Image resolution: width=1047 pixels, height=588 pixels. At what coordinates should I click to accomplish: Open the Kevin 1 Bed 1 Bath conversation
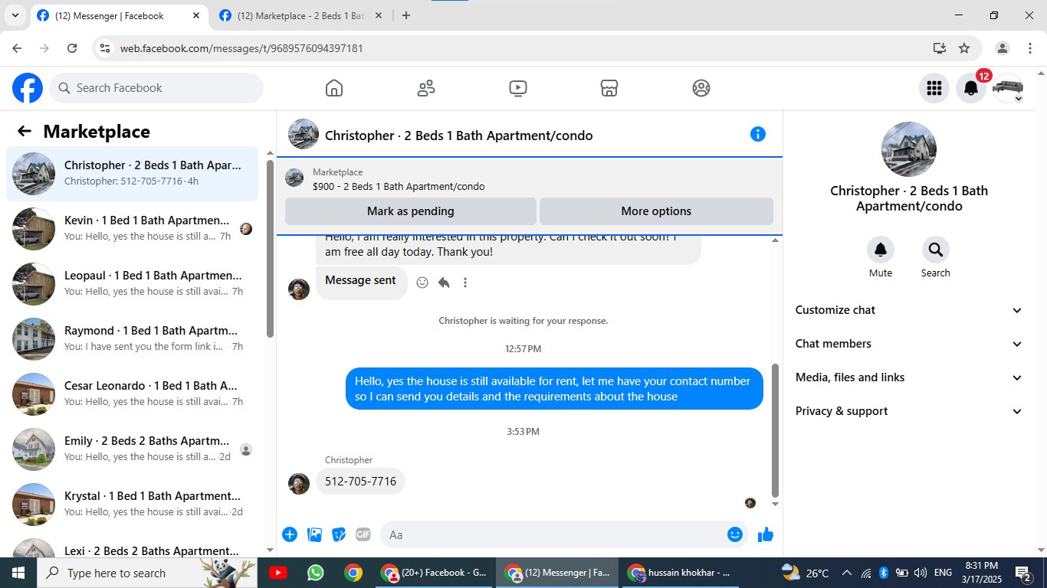pos(132,229)
